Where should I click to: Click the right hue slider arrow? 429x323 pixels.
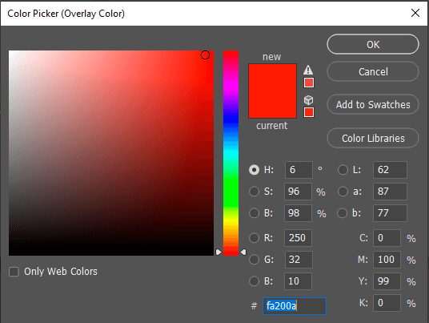coord(243,252)
